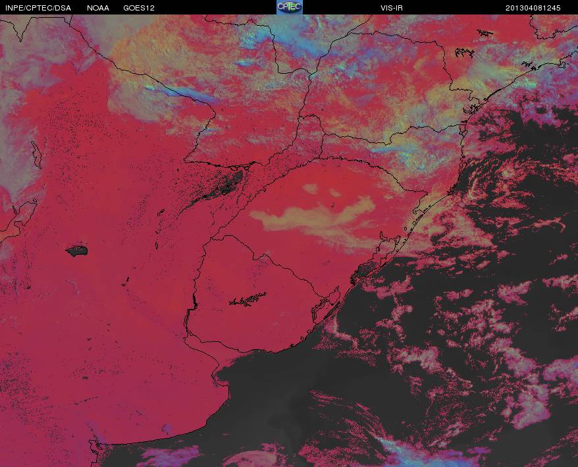Select the blue cloud streak along the Paraguay border
The width and height of the screenshot is (578, 467).
tap(184, 94)
